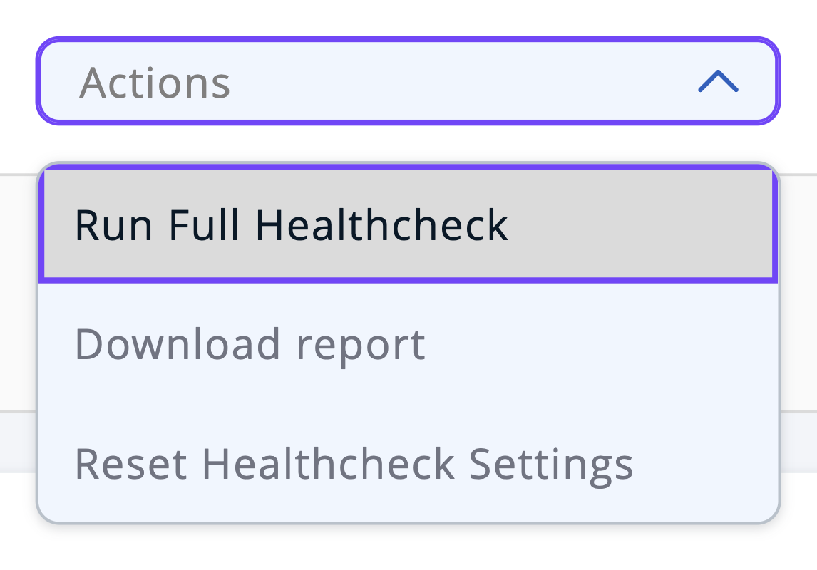The height and width of the screenshot is (570, 817).
Task: Click inside the Actions button border
Action: 408,81
